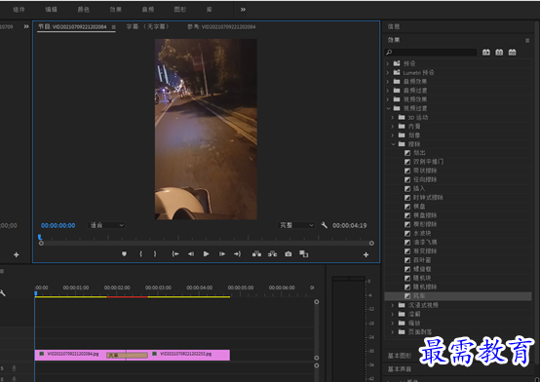Click the Mark In bracket icon
Viewport: 540px width, 382px height.
click(140, 254)
